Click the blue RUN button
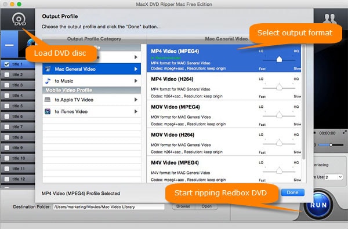The height and width of the screenshot is (229, 348). pos(318,205)
